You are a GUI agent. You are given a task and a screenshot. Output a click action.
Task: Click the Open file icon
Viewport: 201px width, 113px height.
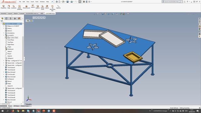pos(63,2)
